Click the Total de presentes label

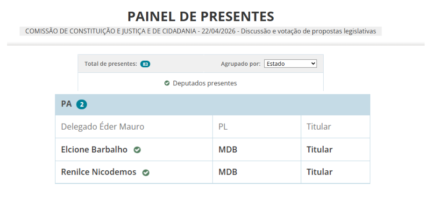111,64
